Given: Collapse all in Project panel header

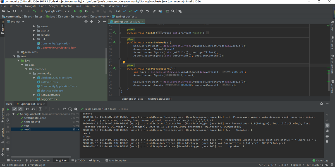Looking at the screenshot, I should click(x=91, y=21).
